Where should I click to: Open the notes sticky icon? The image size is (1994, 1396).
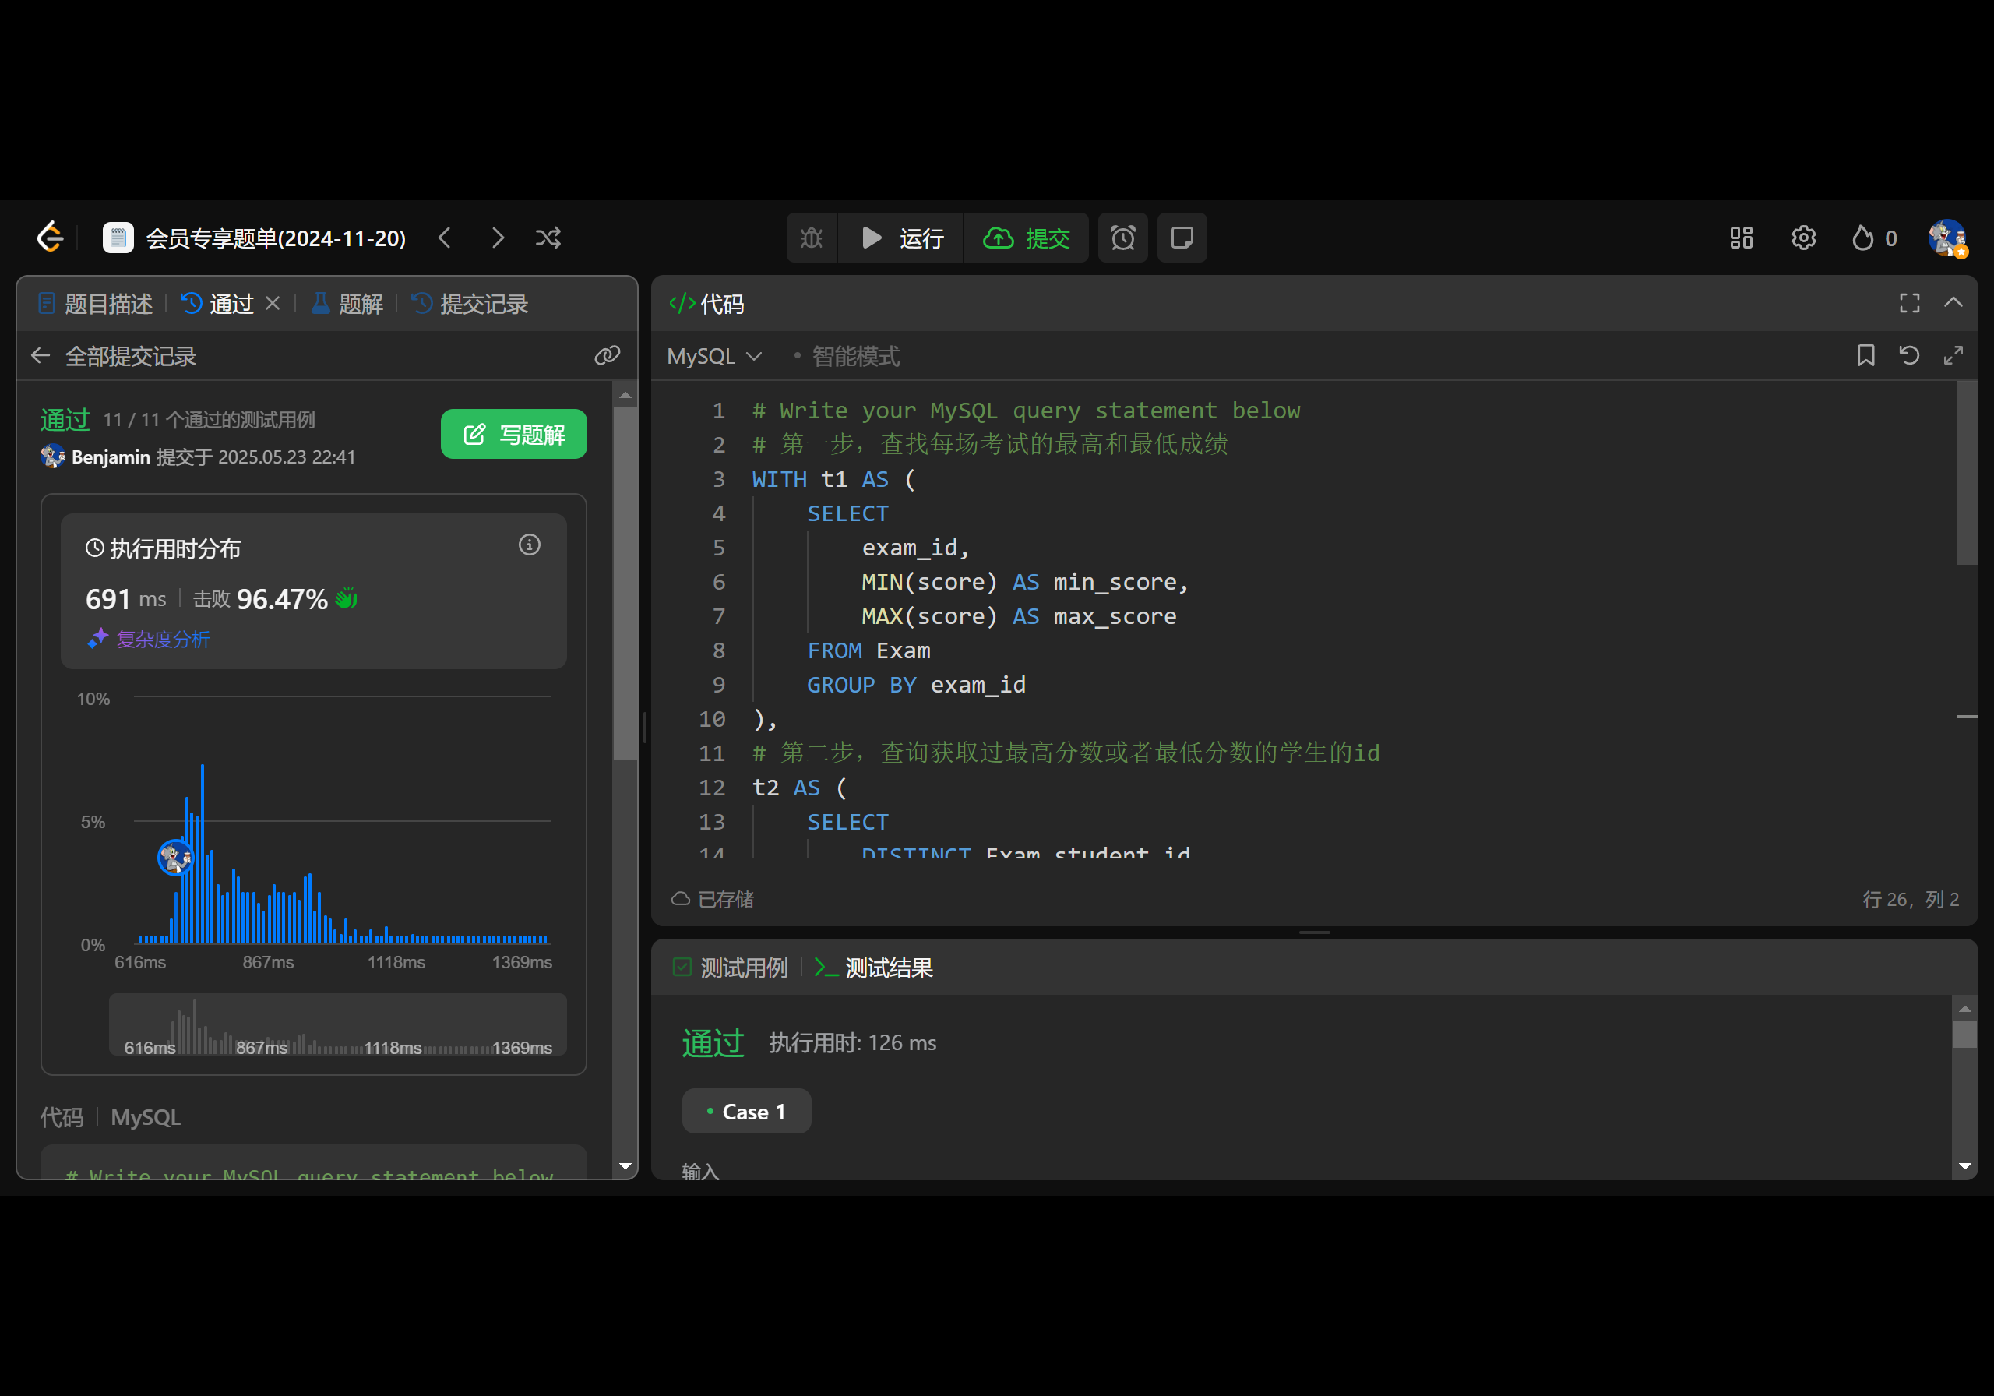[x=1181, y=238]
